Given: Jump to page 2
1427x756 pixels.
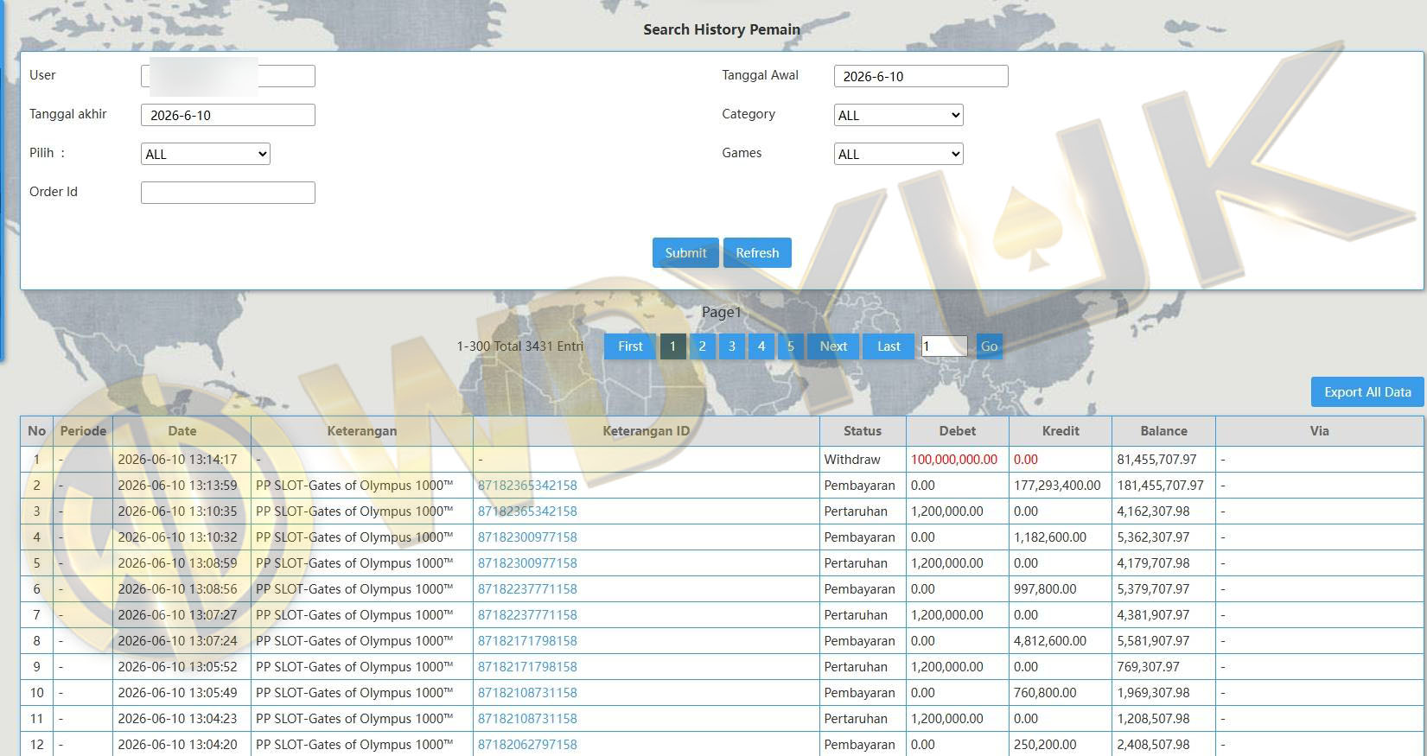Looking at the screenshot, I should click(702, 346).
